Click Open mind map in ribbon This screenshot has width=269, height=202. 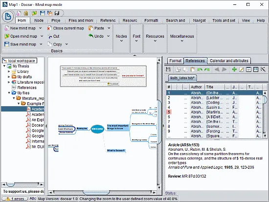pyautogui.click(x=21, y=36)
